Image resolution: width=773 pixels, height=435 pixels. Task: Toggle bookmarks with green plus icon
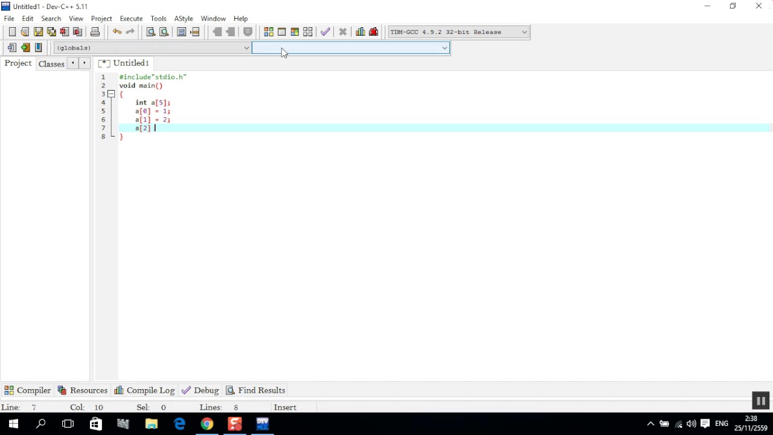(x=25, y=48)
